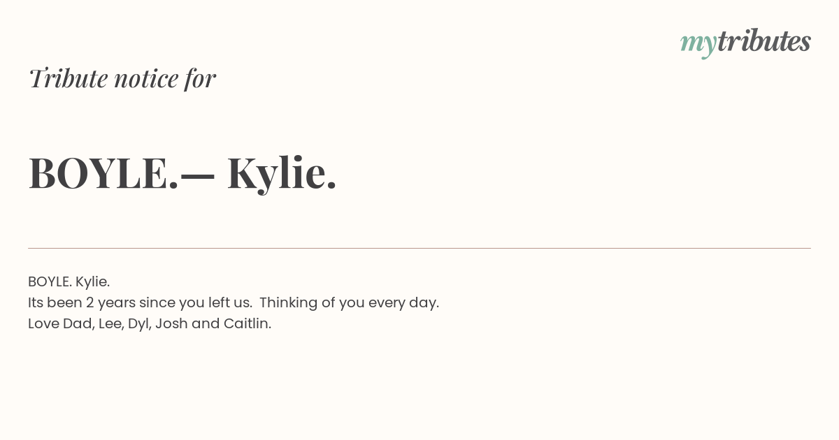
Task: Click the "Love Dad, Lee, Dyl, Josh and Caitlin." line
Action: coord(150,323)
